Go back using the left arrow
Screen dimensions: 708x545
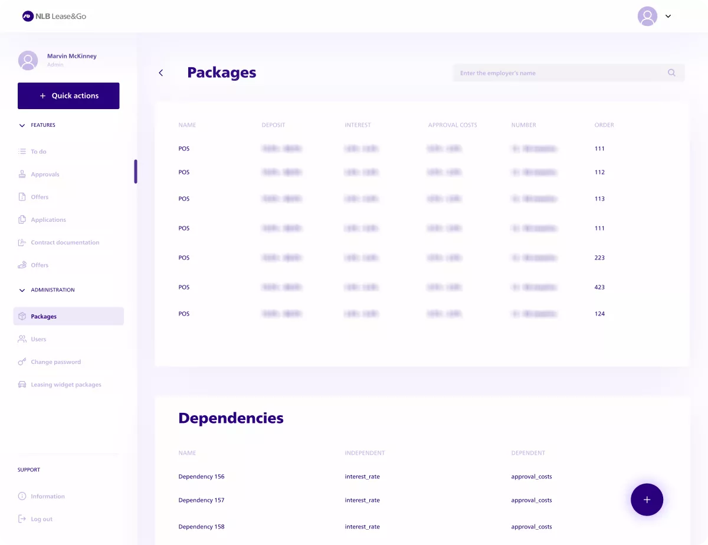pos(160,73)
